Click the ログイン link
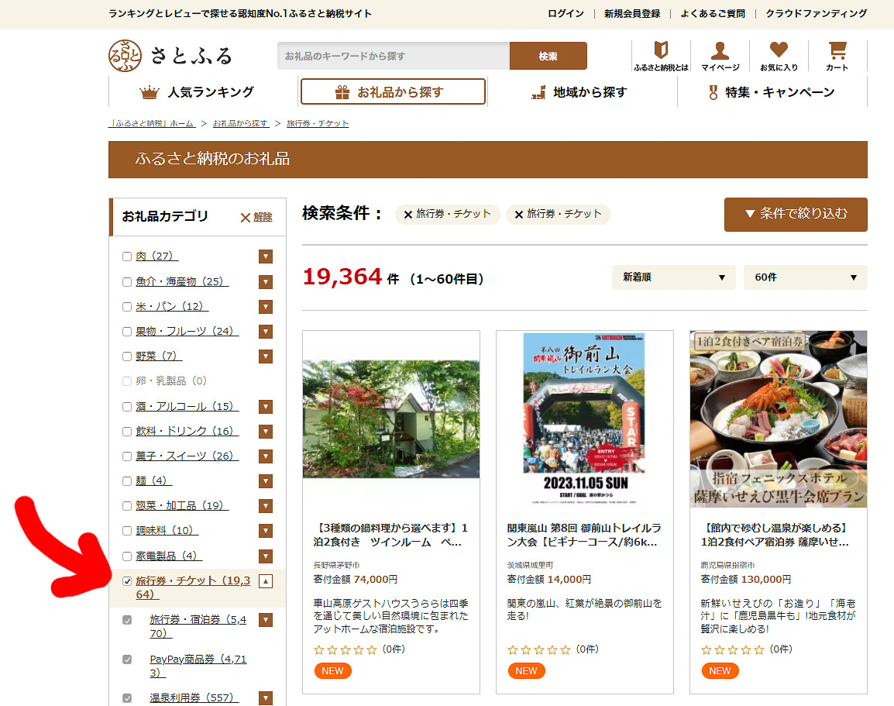The image size is (894, 706). pos(565,14)
